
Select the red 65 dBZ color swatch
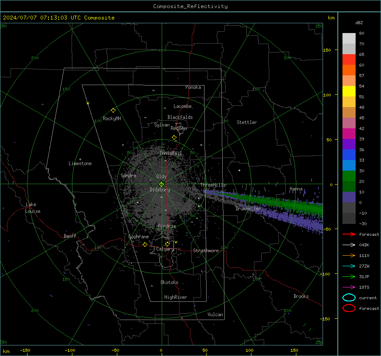point(349,60)
